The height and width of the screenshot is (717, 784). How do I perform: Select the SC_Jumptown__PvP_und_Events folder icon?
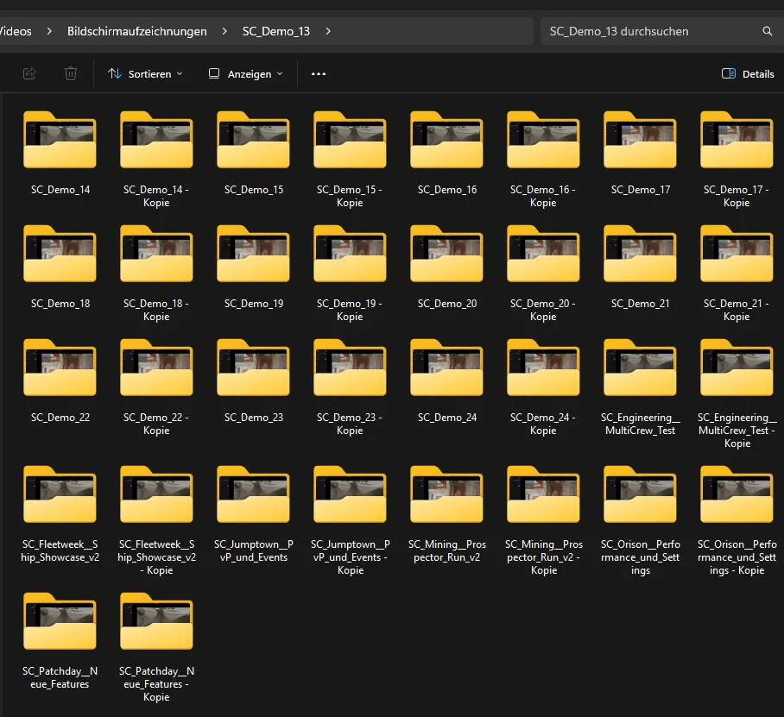pos(253,494)
